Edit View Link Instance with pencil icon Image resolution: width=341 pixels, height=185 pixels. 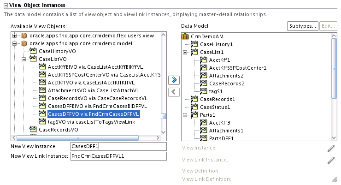[x=331, y=160]
